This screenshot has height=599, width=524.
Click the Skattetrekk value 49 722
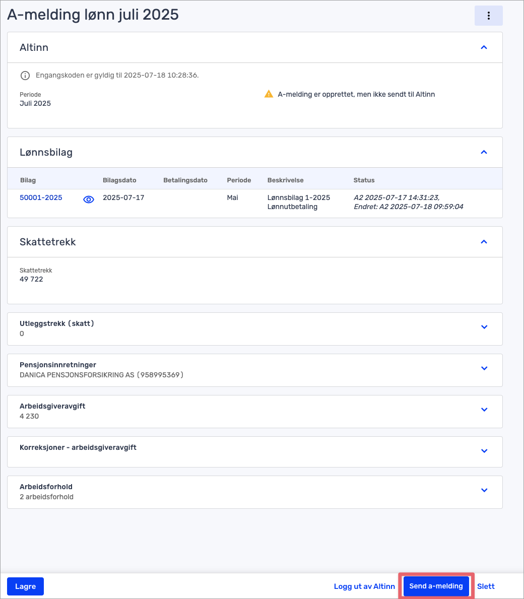pos(31,279)
